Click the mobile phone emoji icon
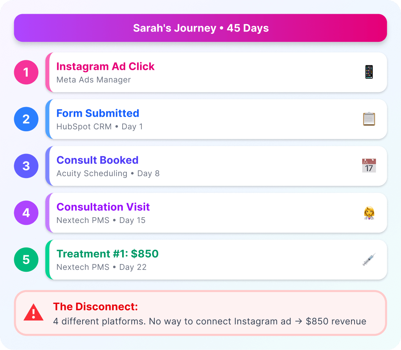This screenshot has width=401, height=350. [x=369, y=72]
